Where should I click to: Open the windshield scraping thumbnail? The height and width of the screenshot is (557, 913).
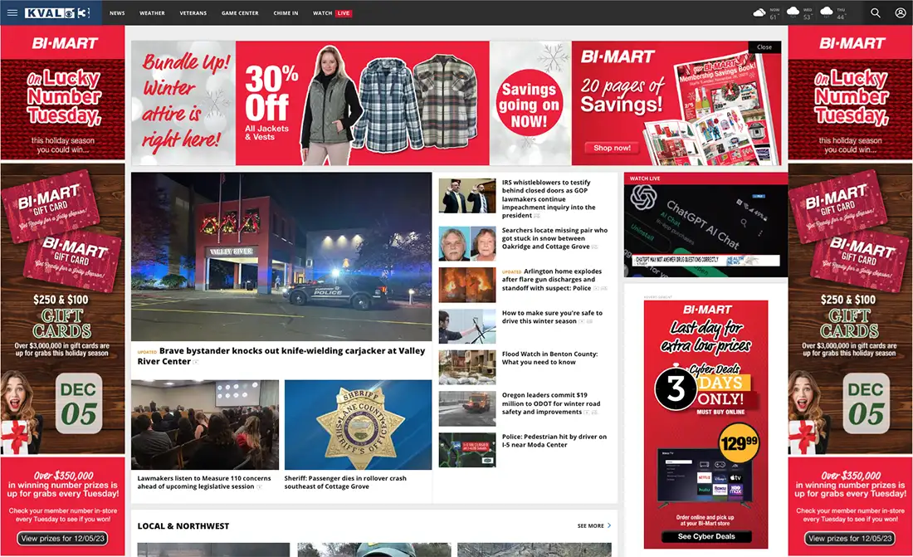pyautogui.click(x=467, y=326)
